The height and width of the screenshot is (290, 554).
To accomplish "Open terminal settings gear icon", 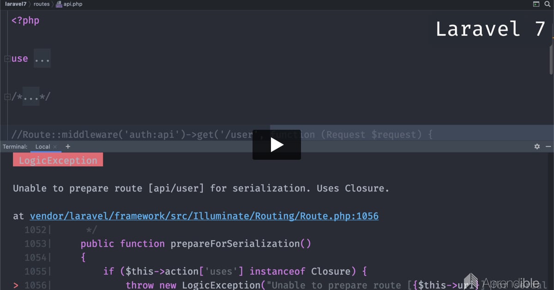I will point(537,146).
